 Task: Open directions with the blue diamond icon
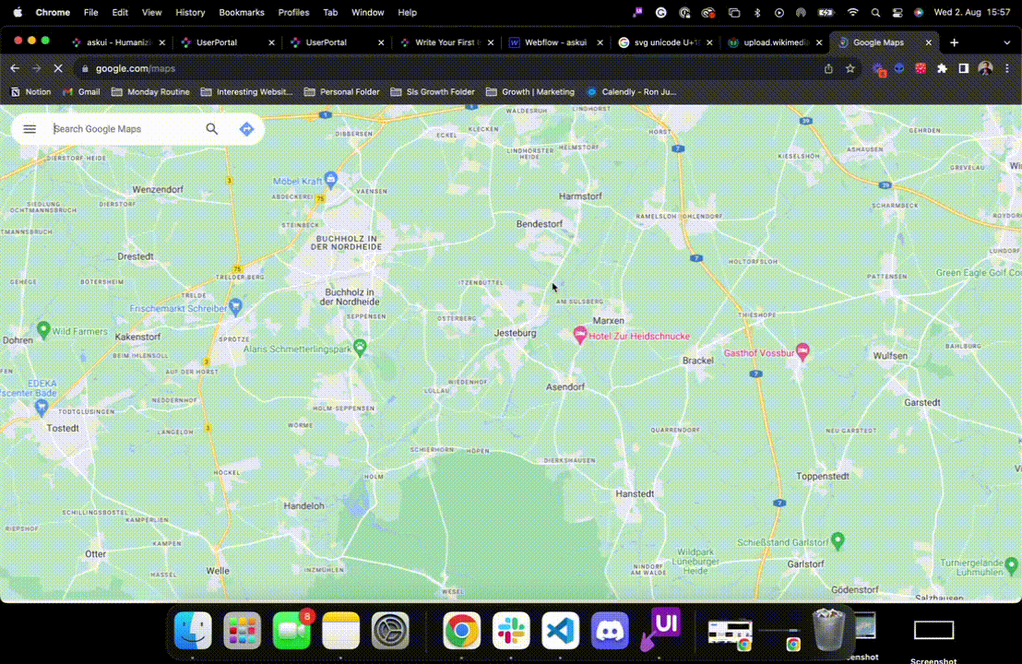[246, 129]
